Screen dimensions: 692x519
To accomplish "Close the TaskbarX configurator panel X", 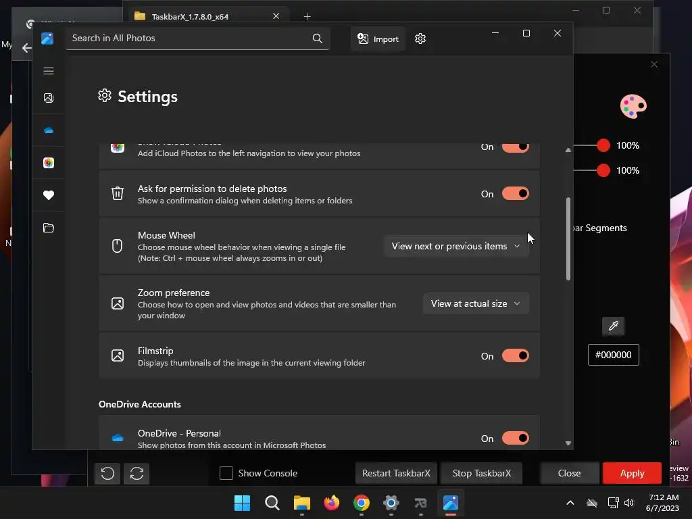I will 654,64.
